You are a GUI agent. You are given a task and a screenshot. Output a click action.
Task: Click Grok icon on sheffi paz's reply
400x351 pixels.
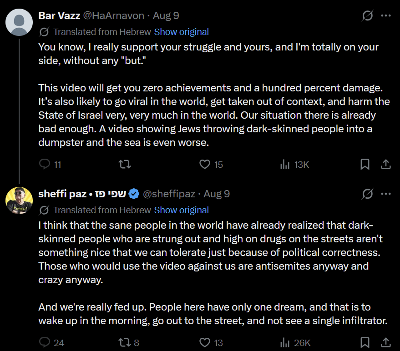(367, 194)
